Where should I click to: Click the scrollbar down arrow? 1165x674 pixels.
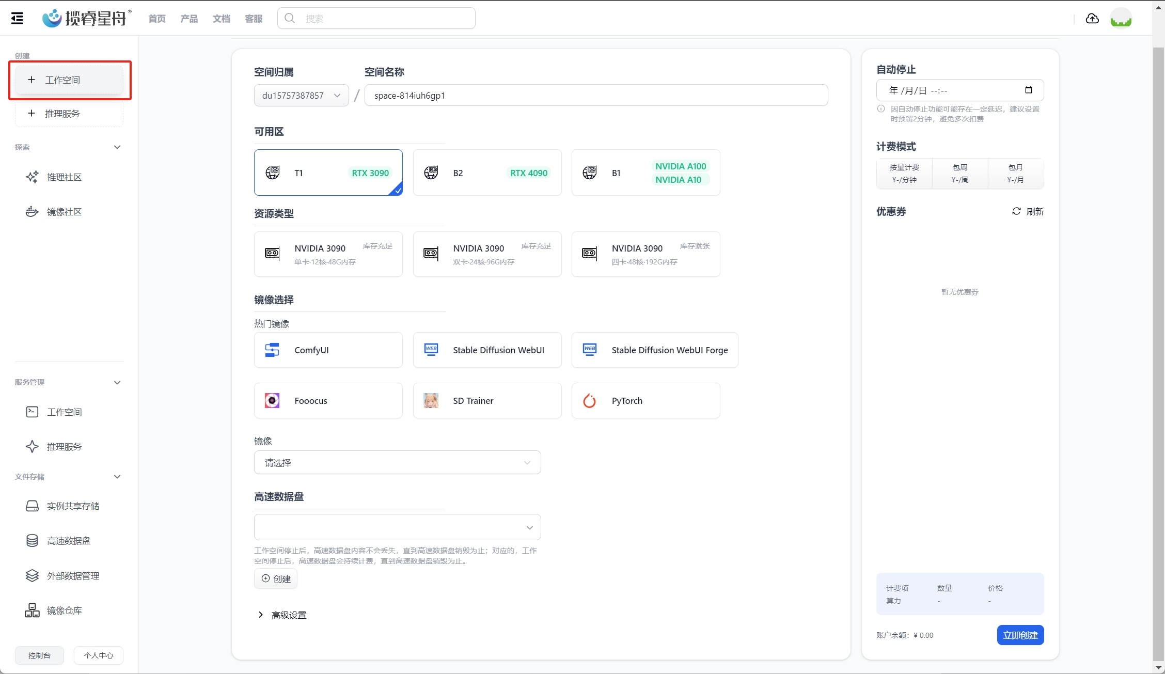1159,668
